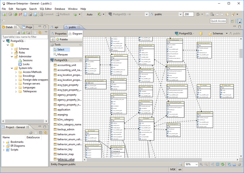
Task: Expand the Access Methods folder
Action: (x=16, y=72)
